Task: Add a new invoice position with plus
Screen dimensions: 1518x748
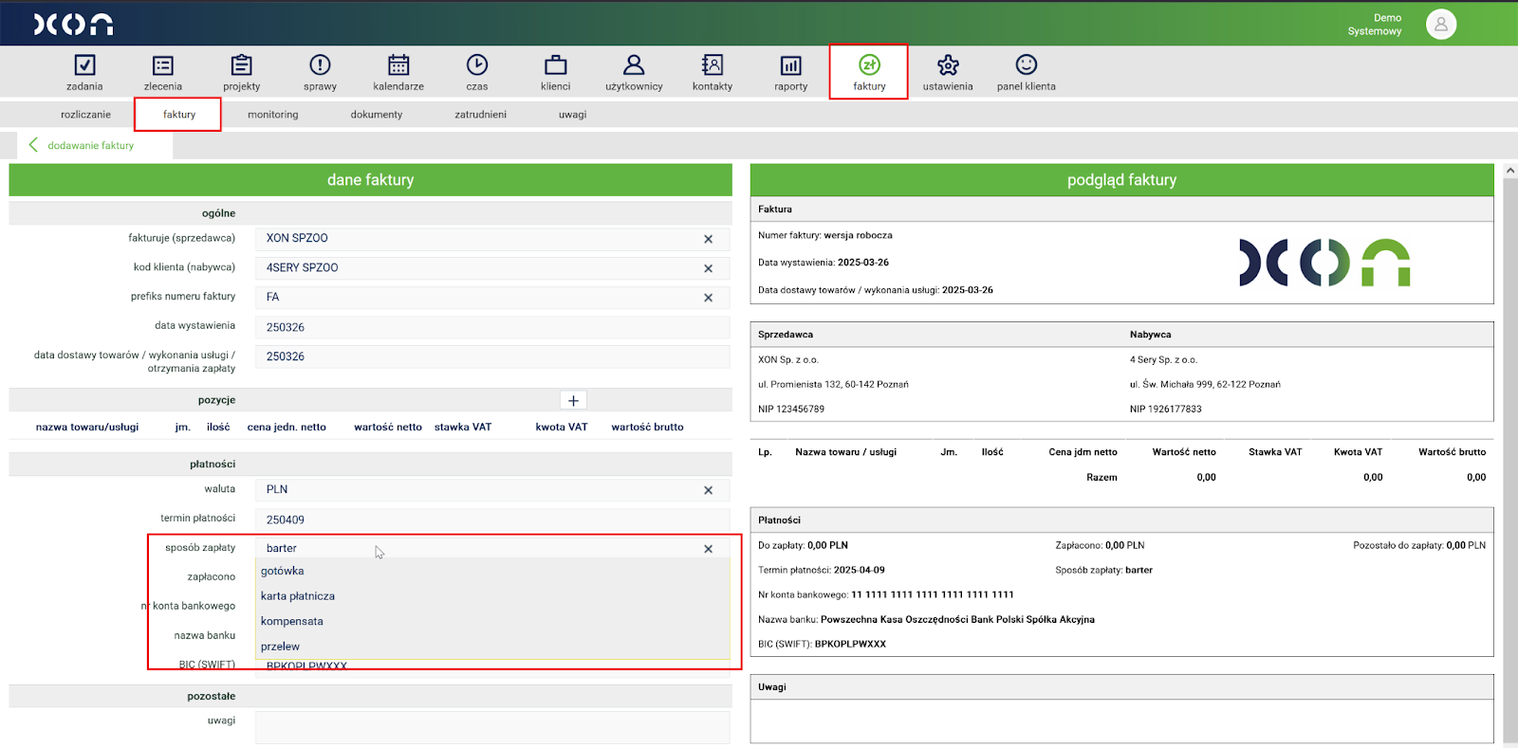Action: pyautogui.click(x=573, y=401)
